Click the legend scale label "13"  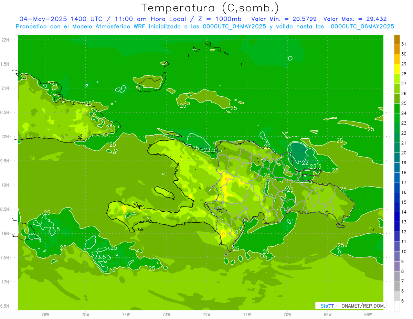[404, 222]
